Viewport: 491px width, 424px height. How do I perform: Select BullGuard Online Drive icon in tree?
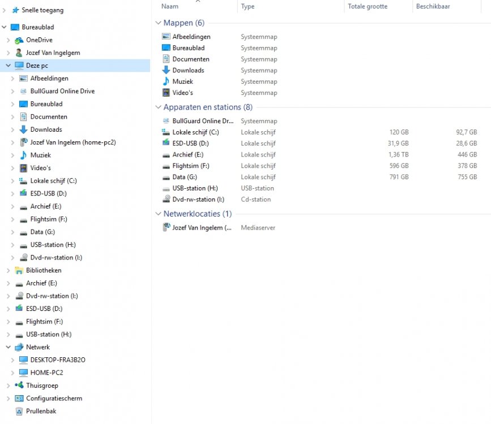click(x=23, y=91)
